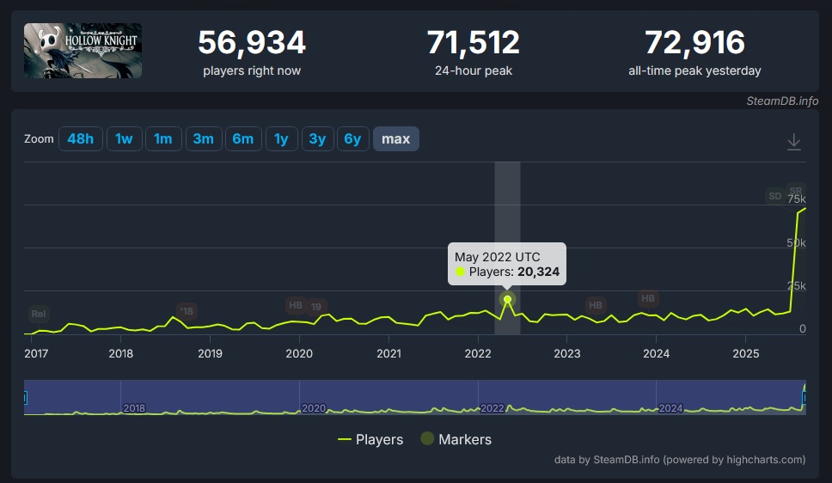832x483 pixels.
Task: Click the 2018 x-axis label
Action: (x=121, y=353)
